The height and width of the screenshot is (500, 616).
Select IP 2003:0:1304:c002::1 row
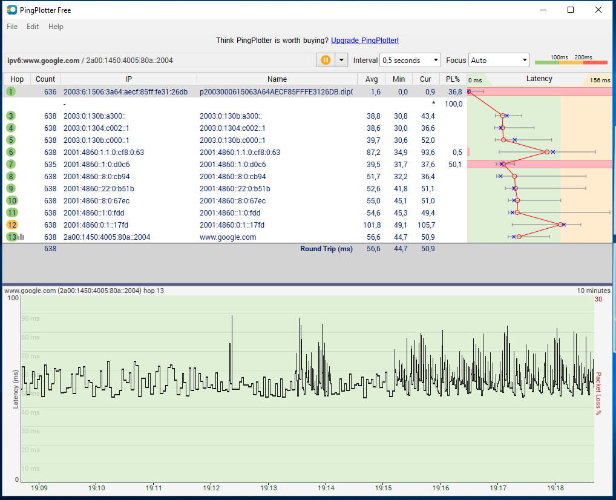96,128
